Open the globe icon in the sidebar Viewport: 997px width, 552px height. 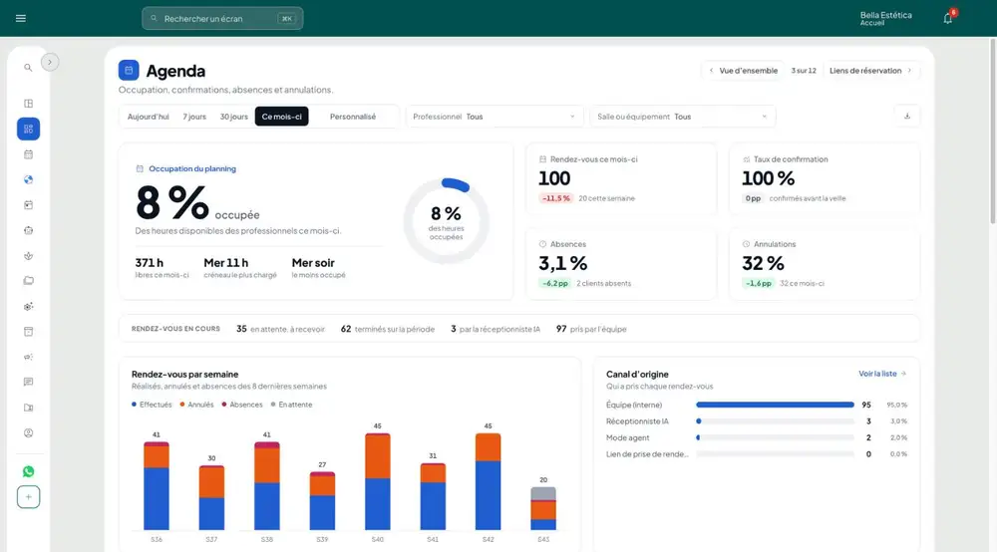click(x=28, y=179)
